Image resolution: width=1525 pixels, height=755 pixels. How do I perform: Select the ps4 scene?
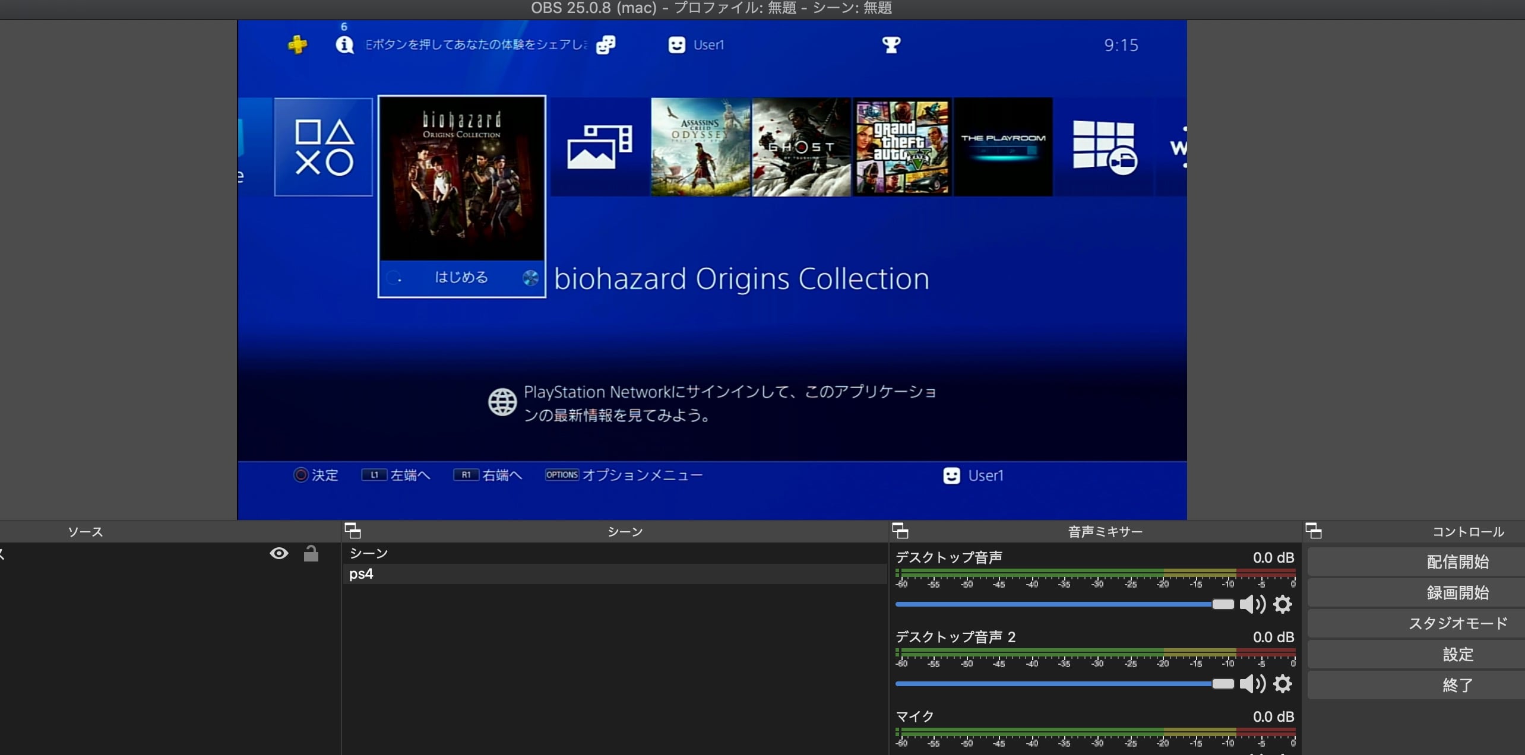[x=361, y=574]
